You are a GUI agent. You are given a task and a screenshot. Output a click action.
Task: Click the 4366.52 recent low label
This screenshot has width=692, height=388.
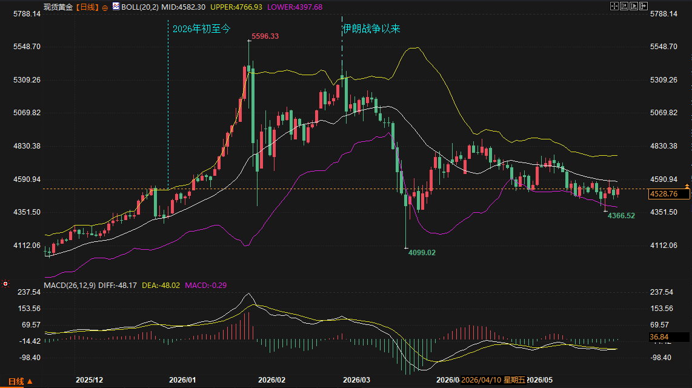621,215
